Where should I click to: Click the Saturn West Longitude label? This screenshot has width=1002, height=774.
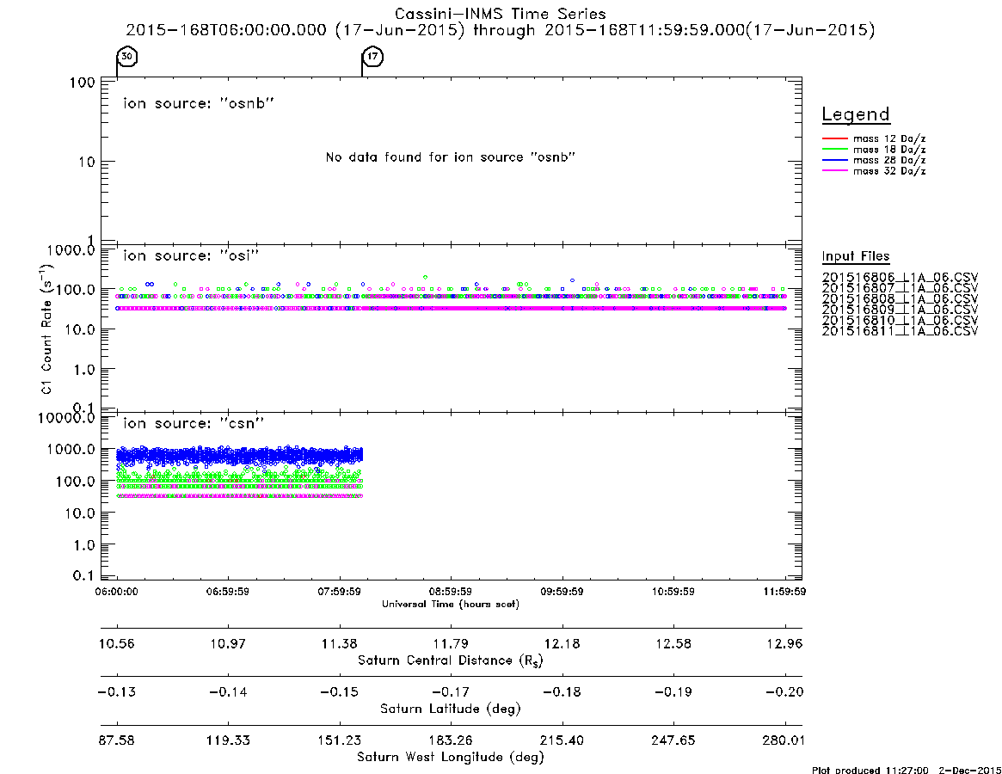coord(451,758)
